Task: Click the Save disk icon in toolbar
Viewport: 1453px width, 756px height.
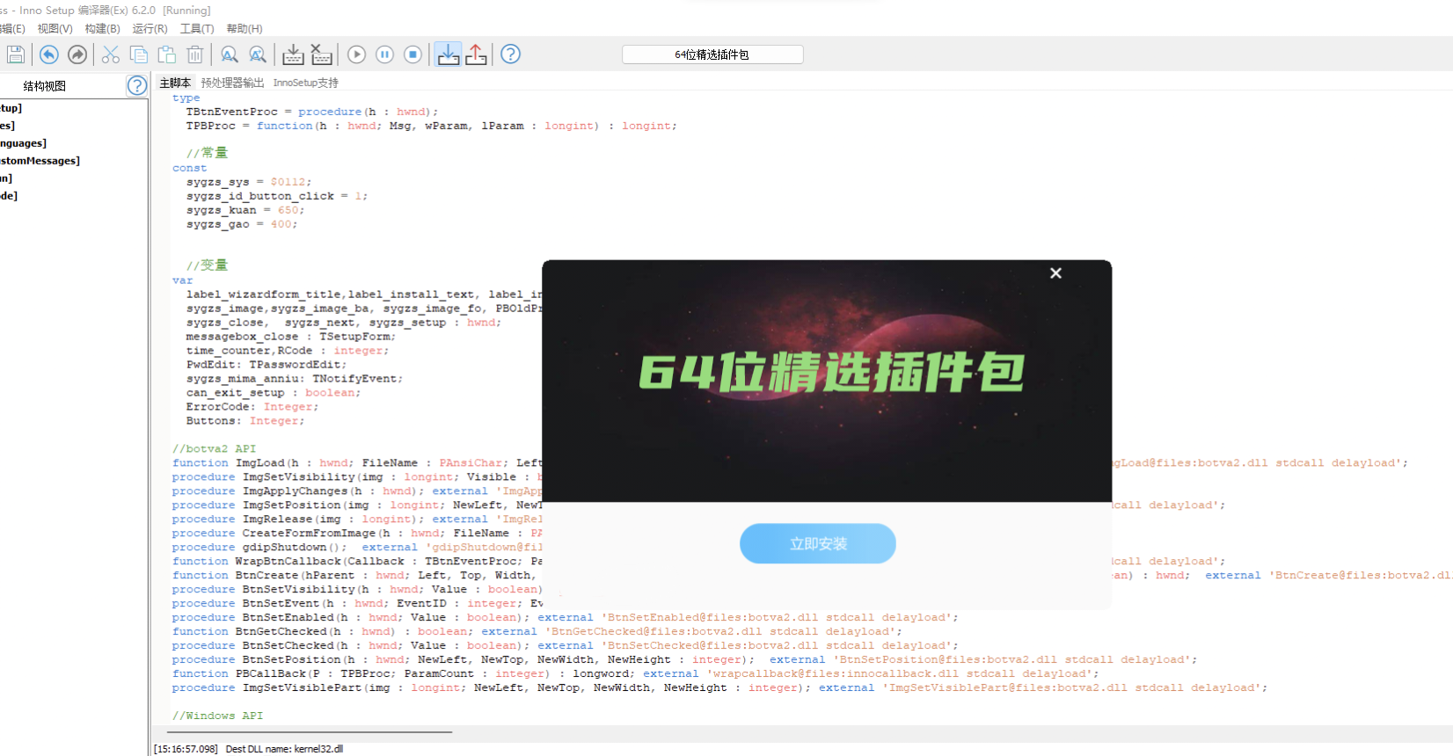Action: [15, 55]
